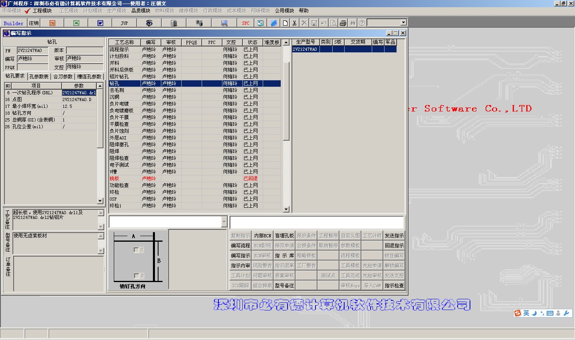Click the JUP toolbar button

point(124,23)
